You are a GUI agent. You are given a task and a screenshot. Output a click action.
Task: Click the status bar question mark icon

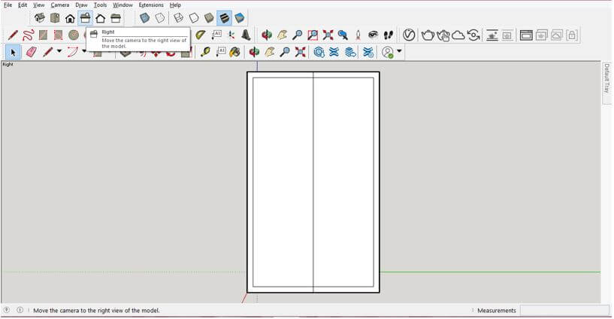coord(7,310)
